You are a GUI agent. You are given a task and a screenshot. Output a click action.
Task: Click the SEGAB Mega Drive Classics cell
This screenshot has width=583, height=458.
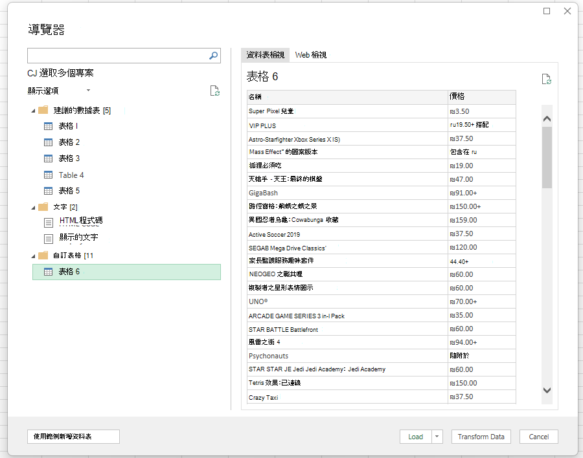point(347,247)
